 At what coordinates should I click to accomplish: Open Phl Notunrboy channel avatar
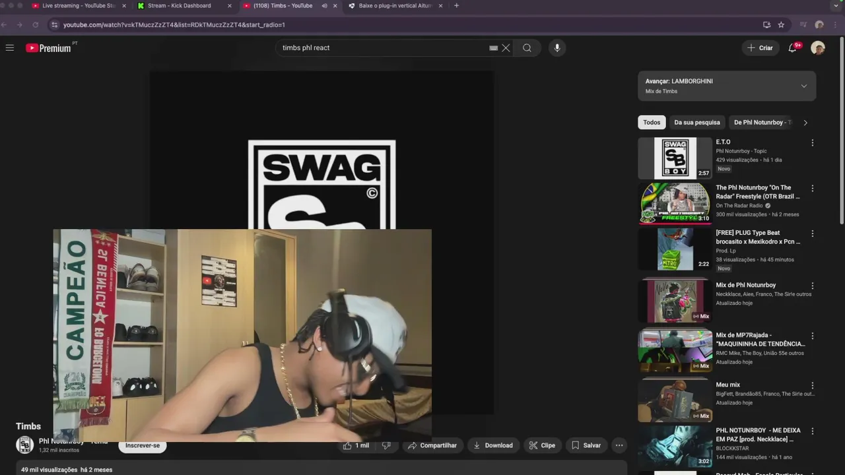pyautogui.click(x=24, y=445)
